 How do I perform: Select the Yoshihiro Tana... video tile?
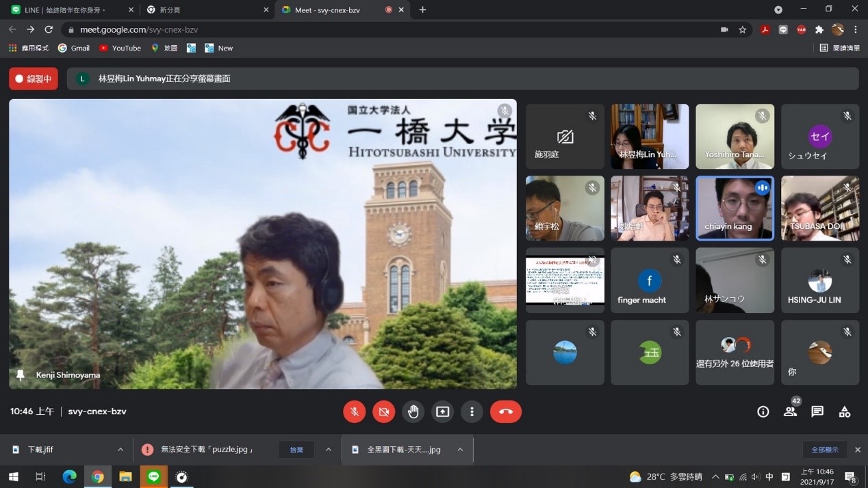pos(735,137)
